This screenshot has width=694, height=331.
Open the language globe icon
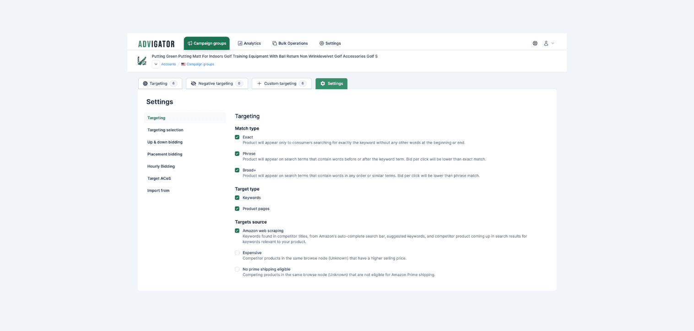pyautogui.click(x=535, y=43)
